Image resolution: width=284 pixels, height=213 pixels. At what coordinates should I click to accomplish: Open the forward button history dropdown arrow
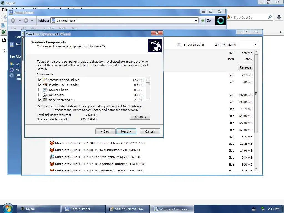pyautogui.click(x=32, y=21)
